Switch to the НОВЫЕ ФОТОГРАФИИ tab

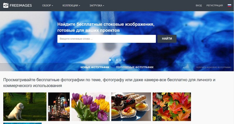tap(95, 67)
